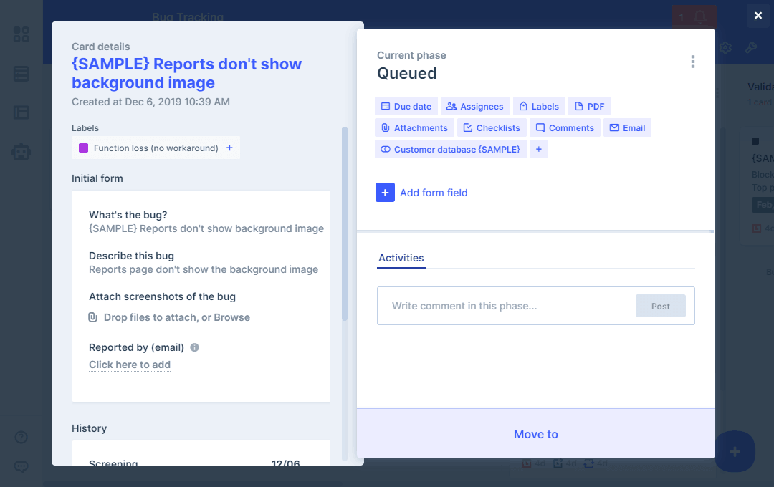This screenshot has height=487, width=774.
Task: Add a Checklists field
Action: [492, 128]
